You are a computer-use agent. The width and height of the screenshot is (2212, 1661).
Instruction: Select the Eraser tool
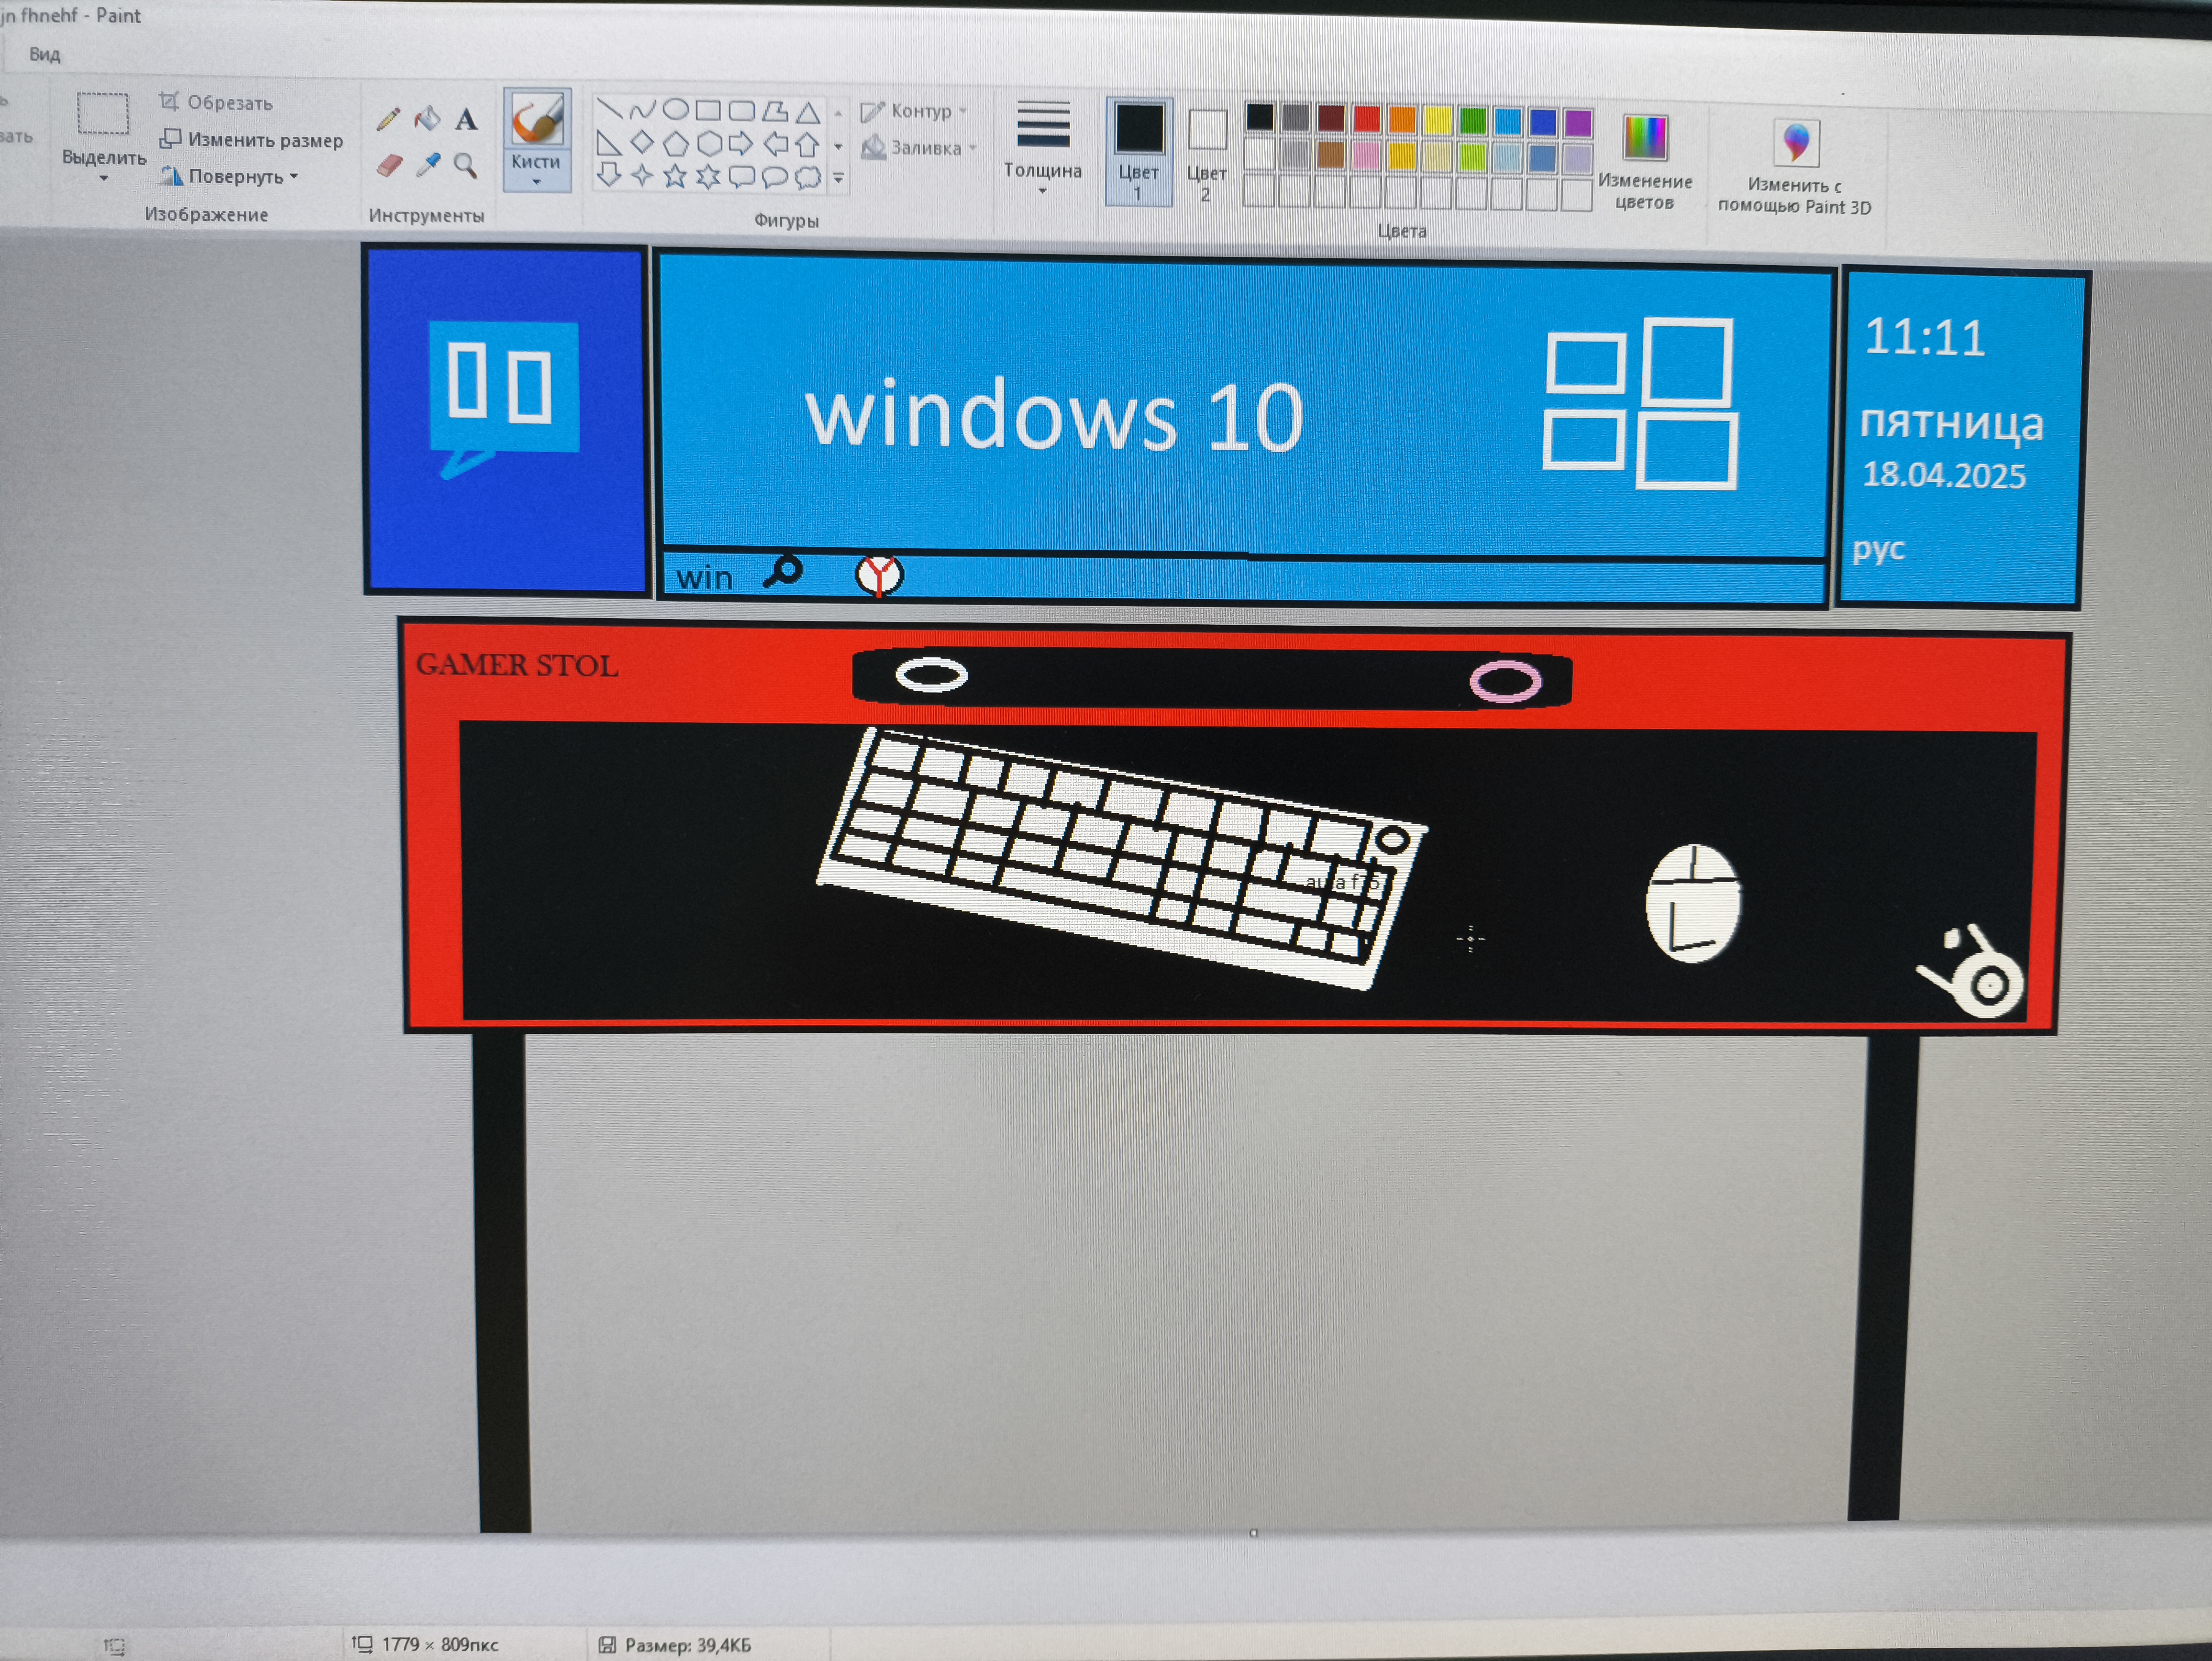pos(389,165)
